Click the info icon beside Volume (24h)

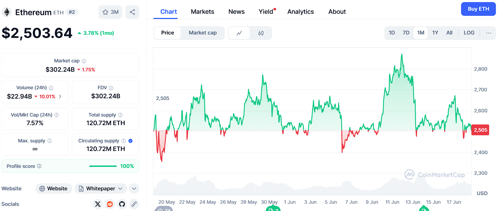[x=51, y=88]
